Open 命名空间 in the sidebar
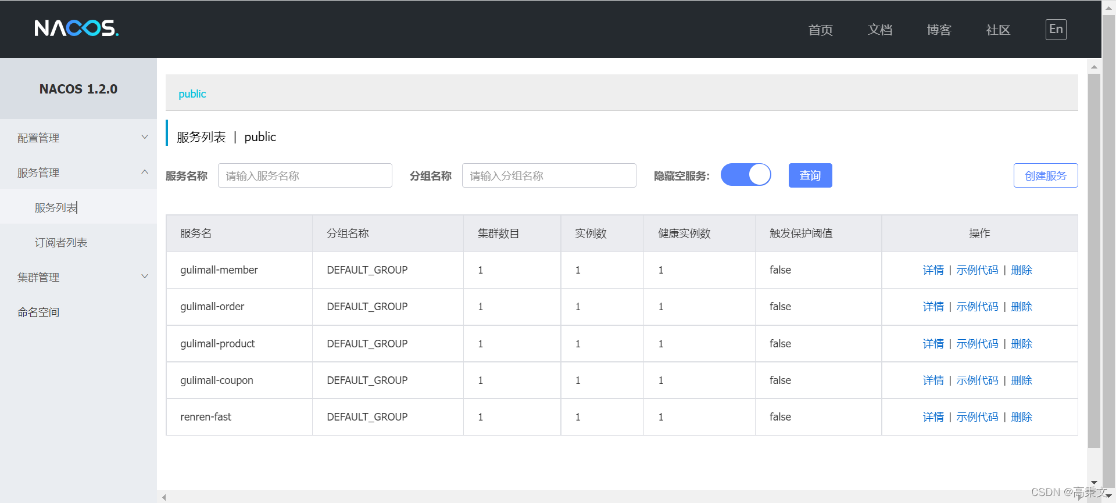Screen dimensions: 1116x503 (x=78, y=312)
